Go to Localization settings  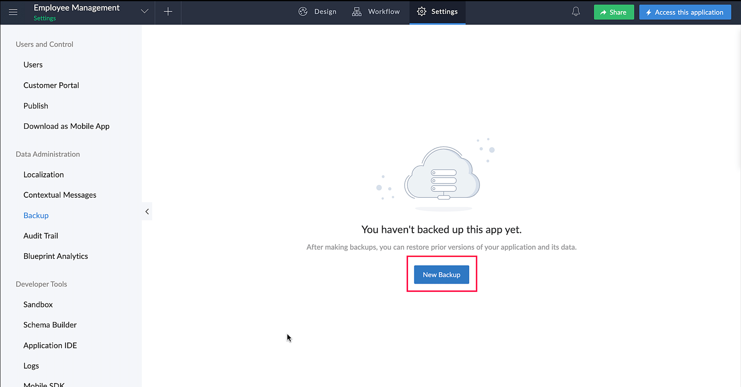[x=43, y=174]
